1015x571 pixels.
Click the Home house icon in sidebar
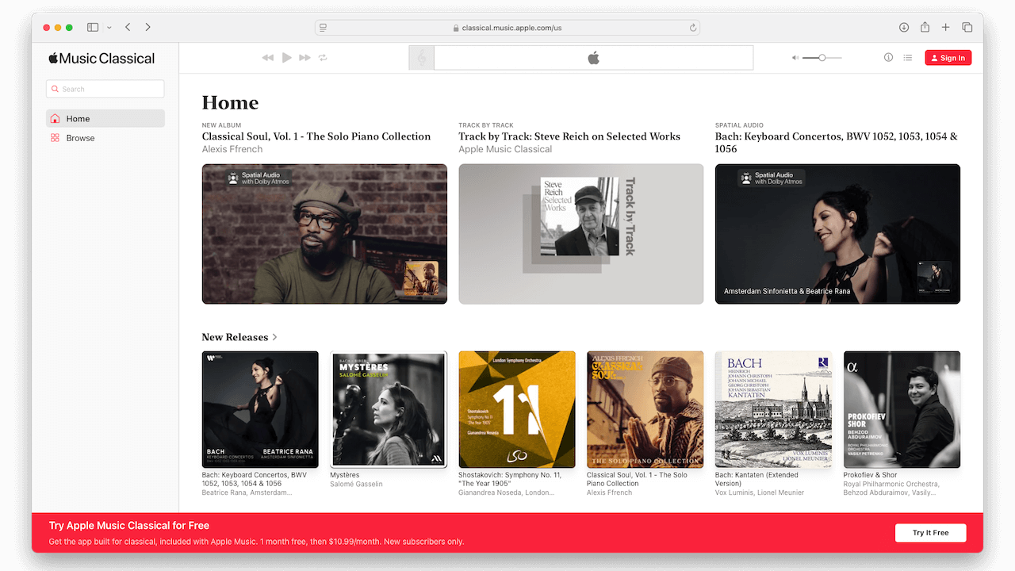coord(55,119)
